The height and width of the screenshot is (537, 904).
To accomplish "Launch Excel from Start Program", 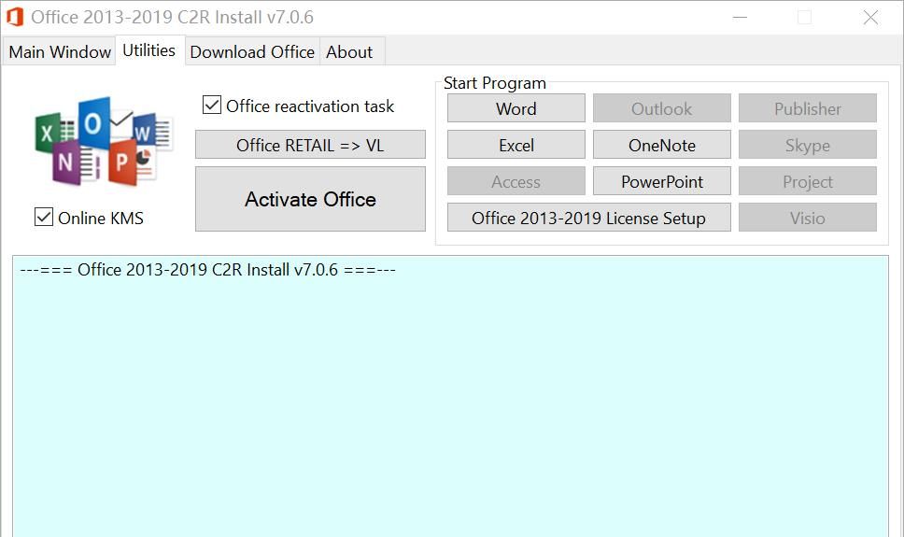I will point(516,145).
